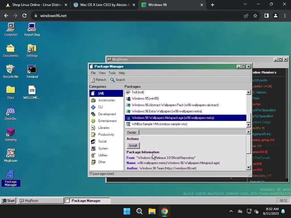Open Windows 11 Start menu

pos(127,211)
